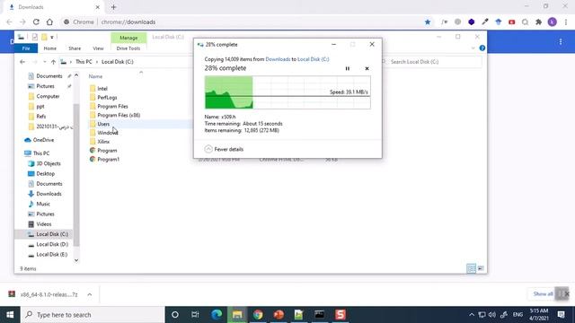
Task: Click Show all downloads in Chrome shelf
Action: pyautogui.click(x=543, y=294)
